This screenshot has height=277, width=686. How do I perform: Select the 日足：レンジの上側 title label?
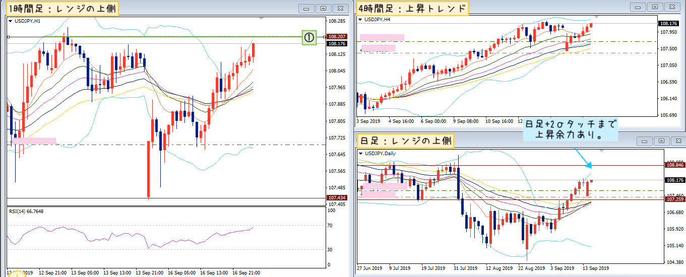(x=405, y=141)
